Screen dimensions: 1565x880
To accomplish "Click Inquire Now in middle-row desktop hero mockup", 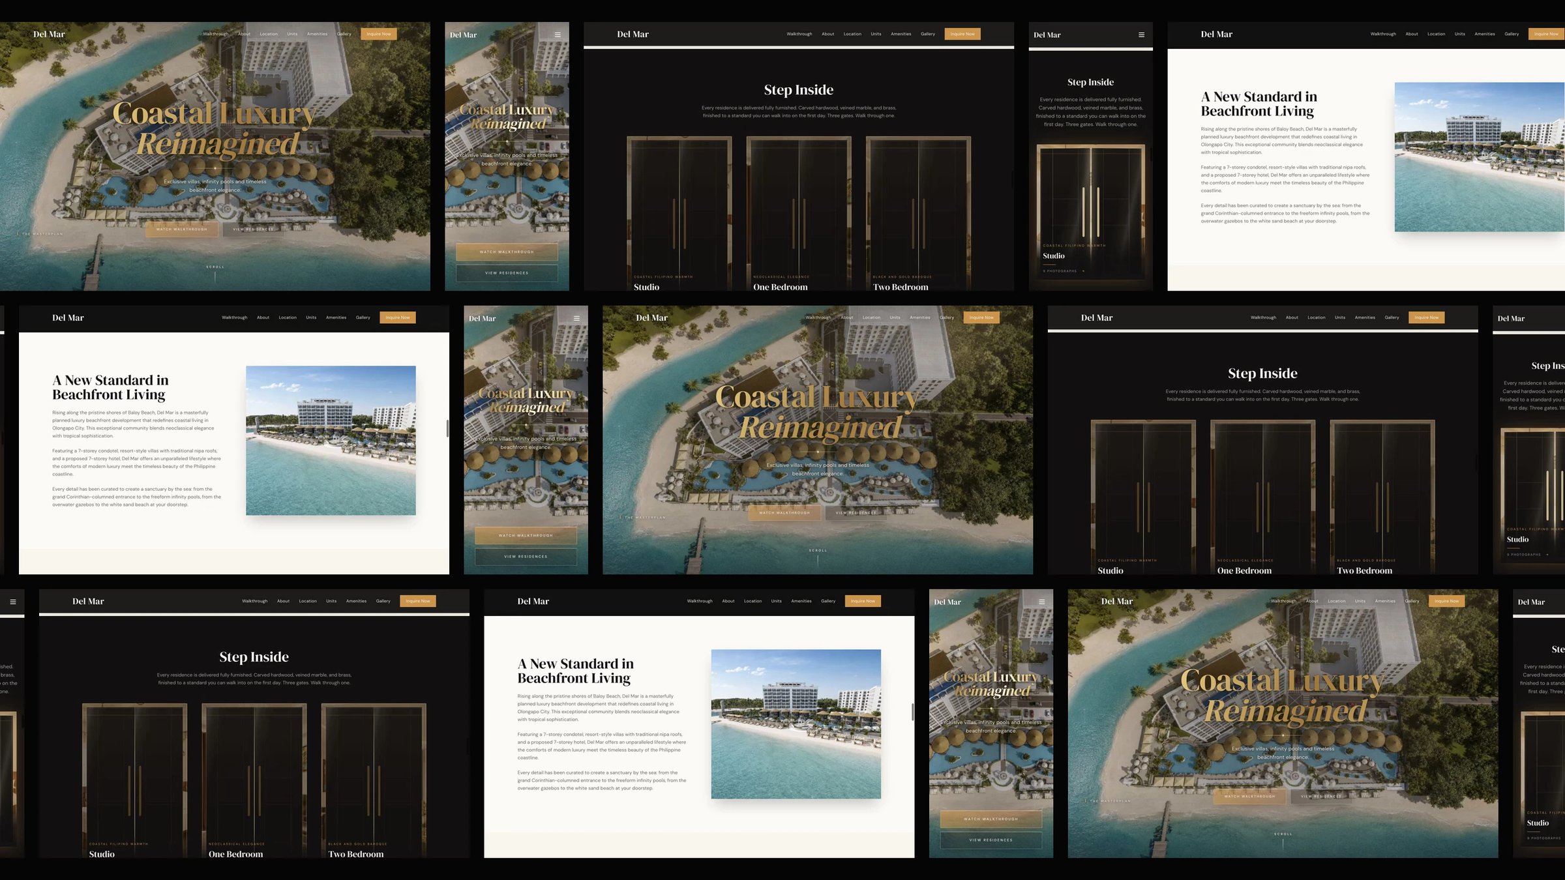I will tap(981, 317).
